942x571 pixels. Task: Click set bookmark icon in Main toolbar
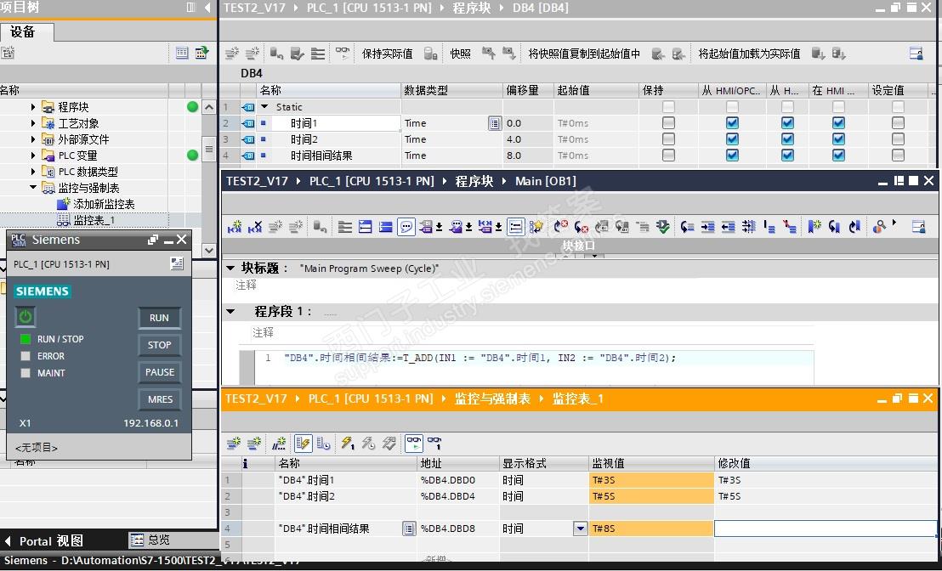pos(814,226)
